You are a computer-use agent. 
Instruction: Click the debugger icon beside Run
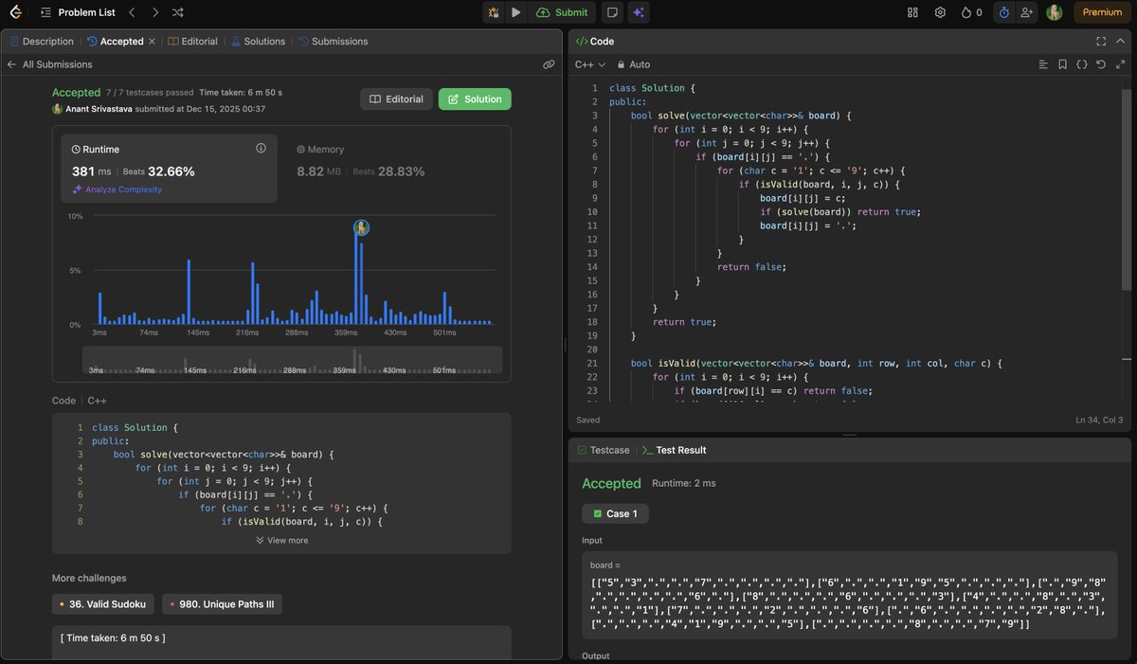tap(493, 12)
